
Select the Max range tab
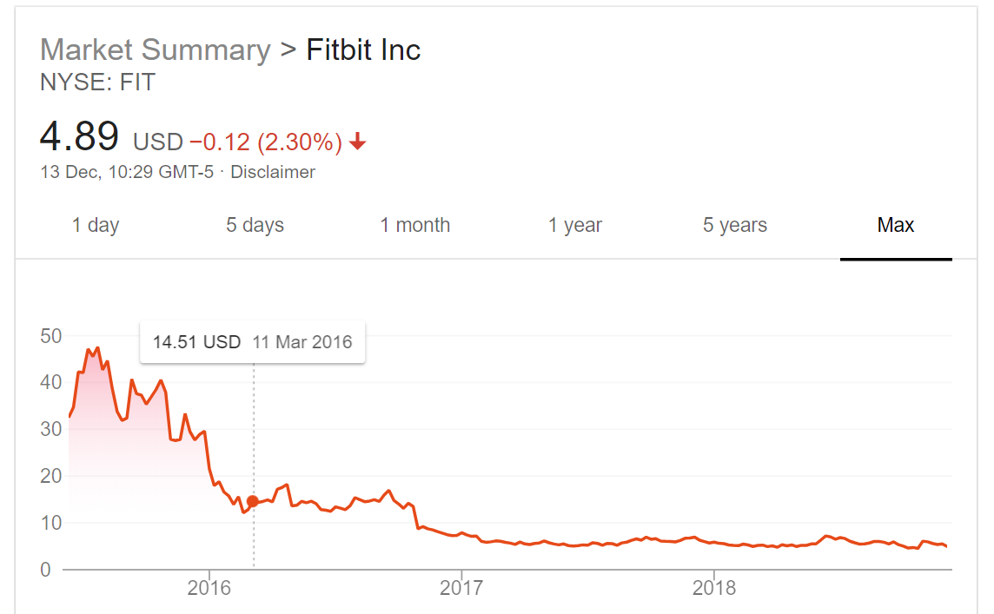[896, 226]
